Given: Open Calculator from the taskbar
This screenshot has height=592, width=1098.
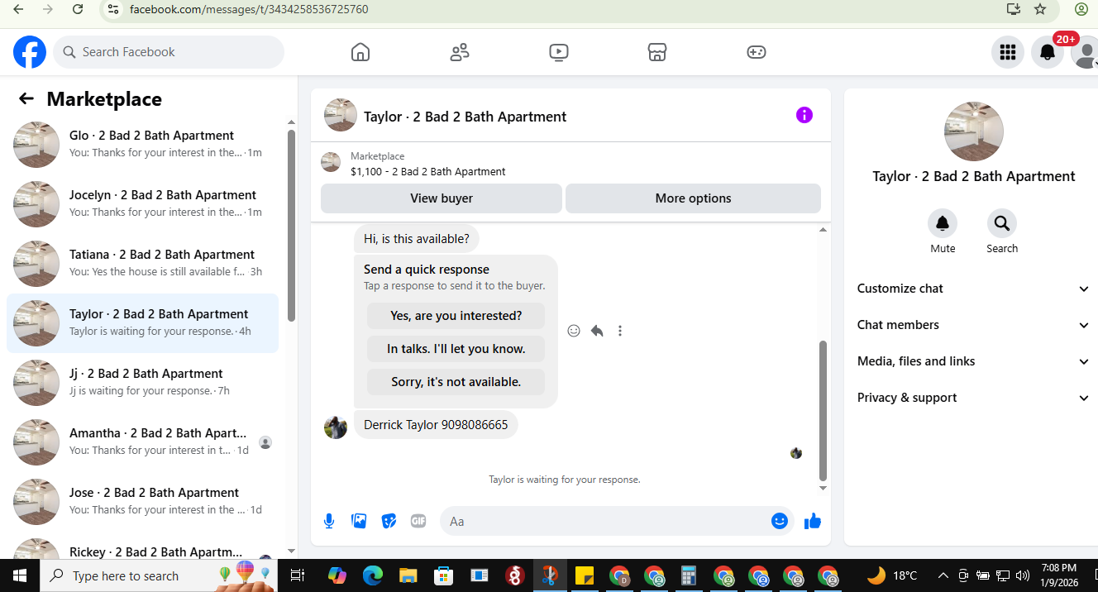Looking at the screenshot, I should pos(689,575).
